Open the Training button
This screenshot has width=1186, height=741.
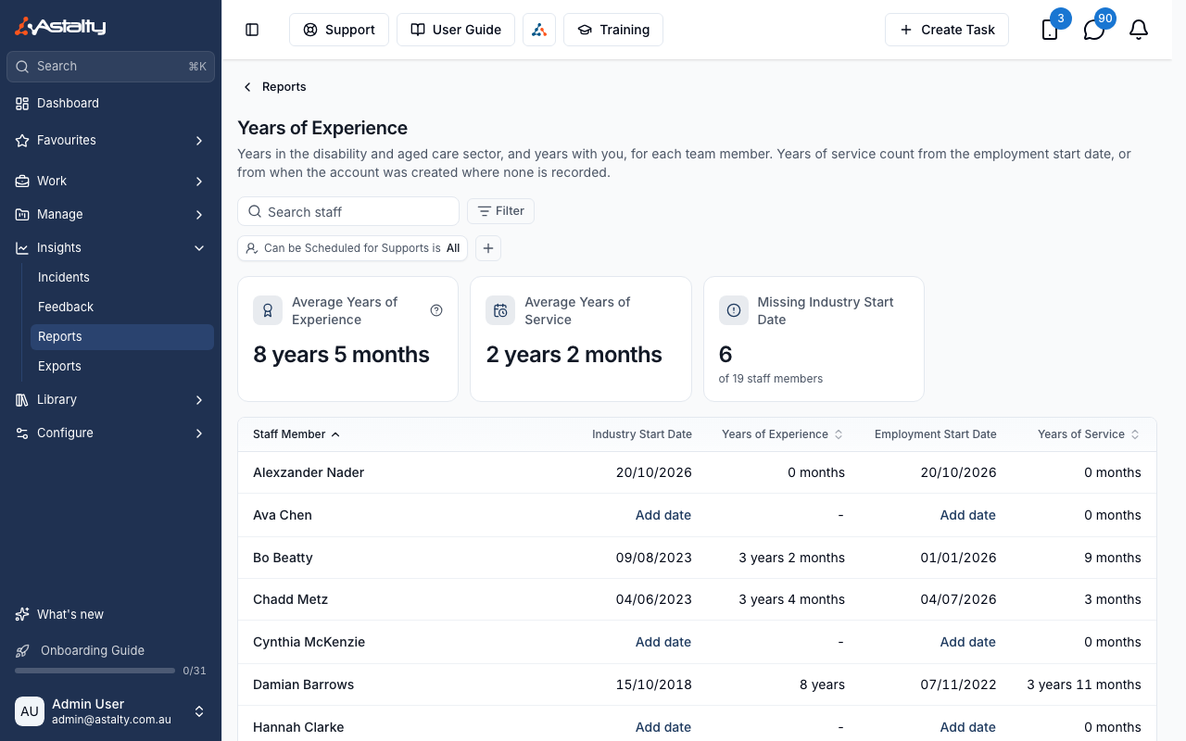coord(613,30)
